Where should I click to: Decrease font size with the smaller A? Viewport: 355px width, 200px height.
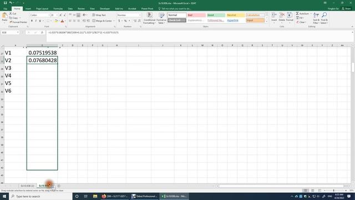tap(64, 15)
